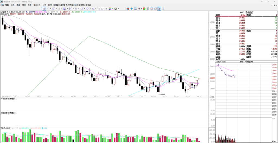Click the 外資買賣超 indicator panel title
Screen dimensions: 278x143
9,99
